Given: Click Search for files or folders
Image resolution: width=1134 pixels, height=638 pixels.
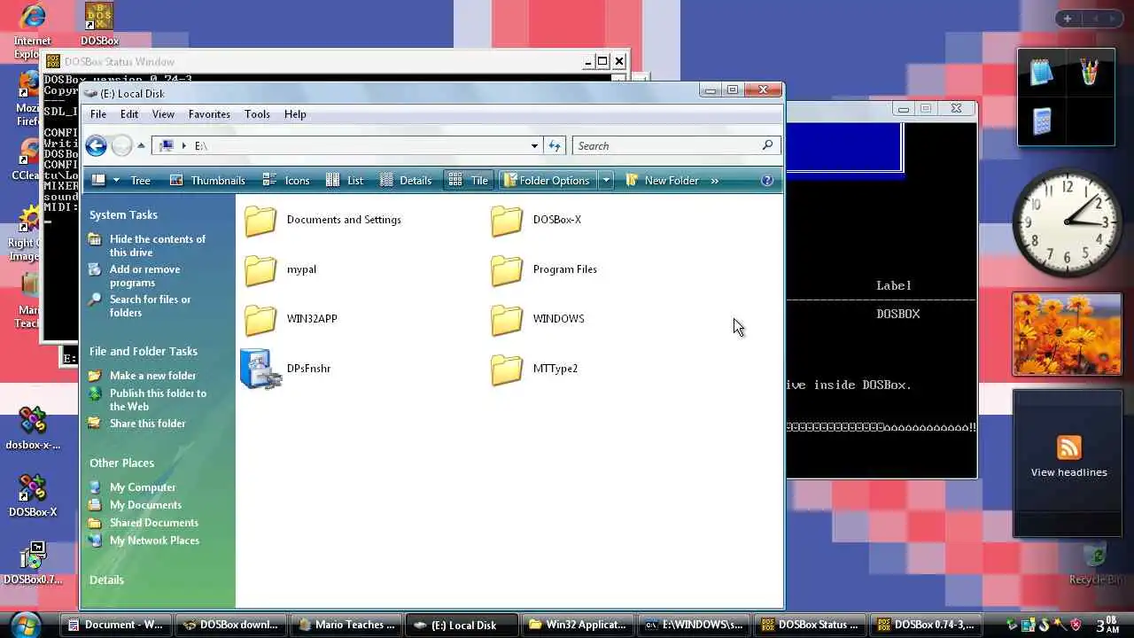Looking at the screenshot, I should click(150, 306).
